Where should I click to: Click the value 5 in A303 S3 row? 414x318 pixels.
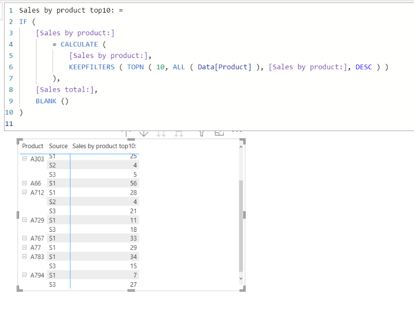135,174
